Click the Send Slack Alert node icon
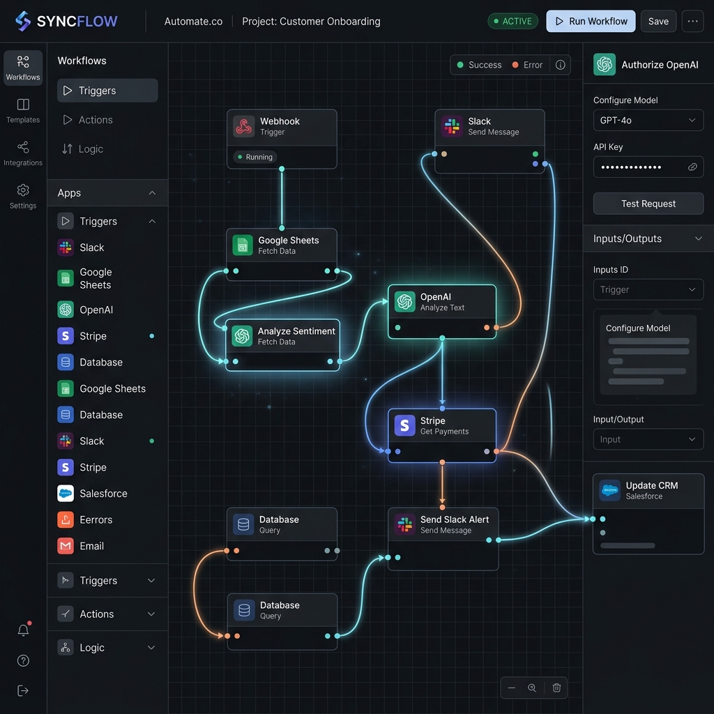The width and height of the screenshot is (714, 714). point(404,524)
